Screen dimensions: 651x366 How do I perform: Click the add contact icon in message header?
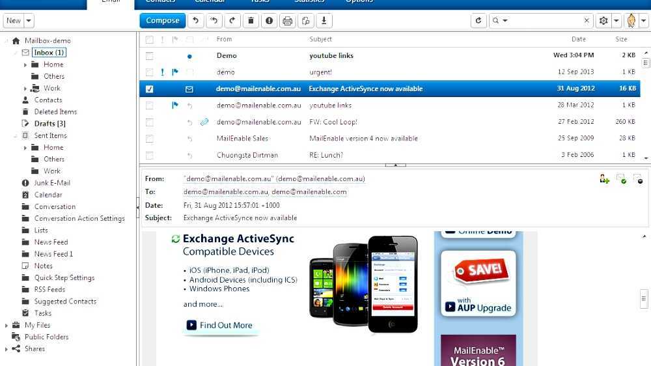pos(604,179)
